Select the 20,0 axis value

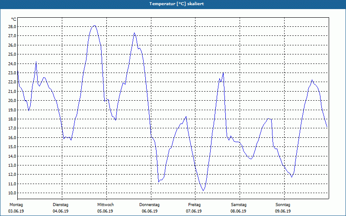13,101
